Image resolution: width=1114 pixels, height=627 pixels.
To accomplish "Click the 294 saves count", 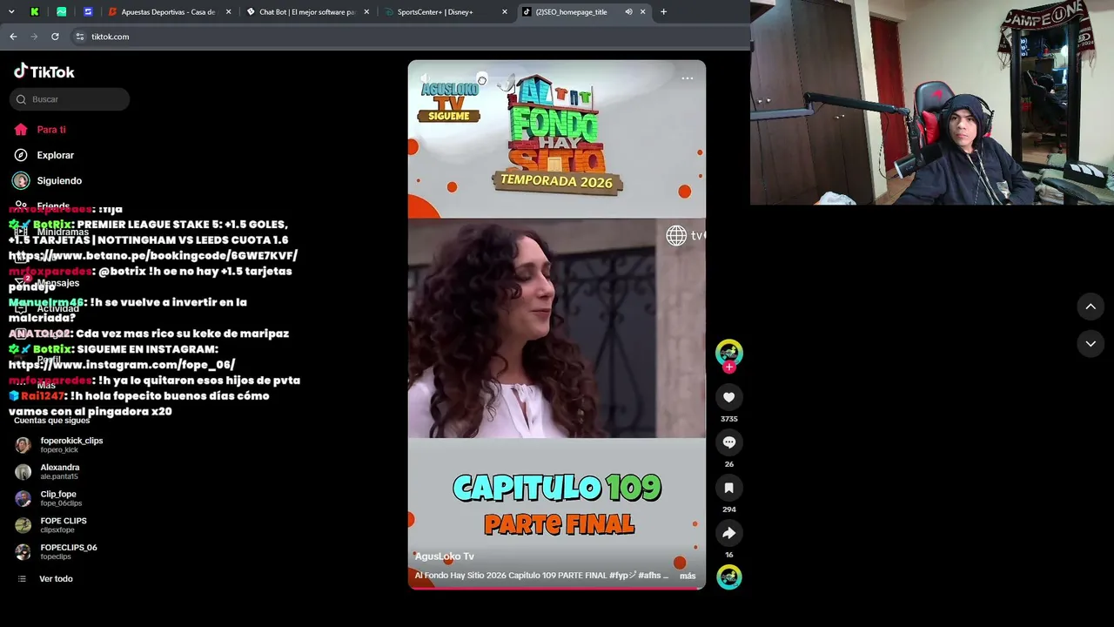I will click(x=729, y=509).
